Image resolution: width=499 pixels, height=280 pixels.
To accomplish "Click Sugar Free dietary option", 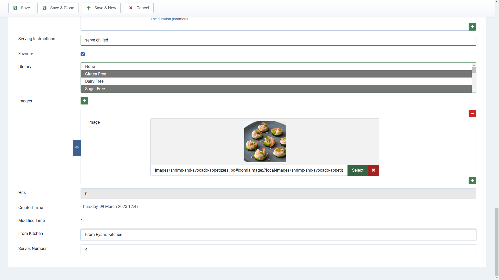I will (x=275, y=89).
